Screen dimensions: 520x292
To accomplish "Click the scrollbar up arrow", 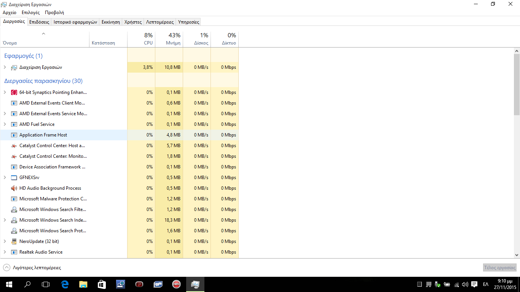I will click(517, 51).
